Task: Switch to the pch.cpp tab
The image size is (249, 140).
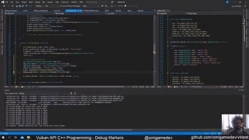Action: click(x=57, y=10)
